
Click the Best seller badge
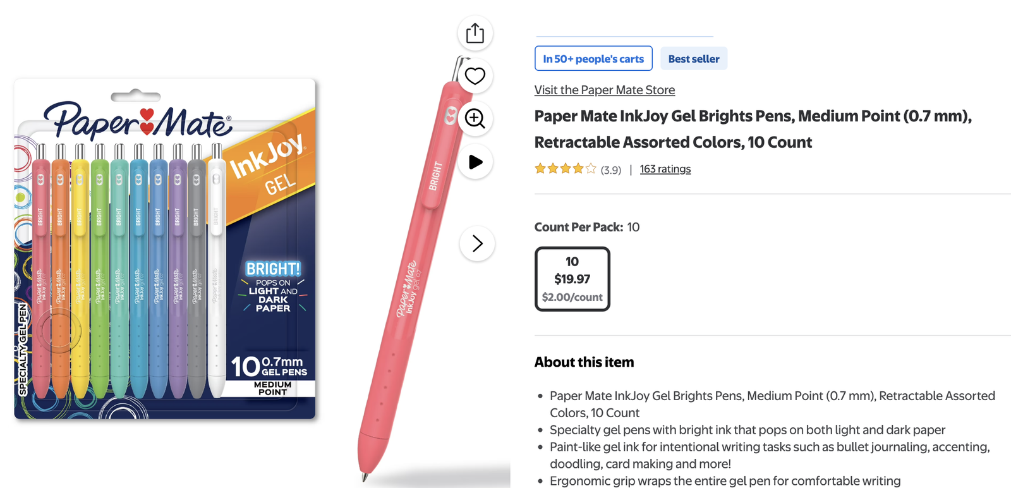point(694,59)
